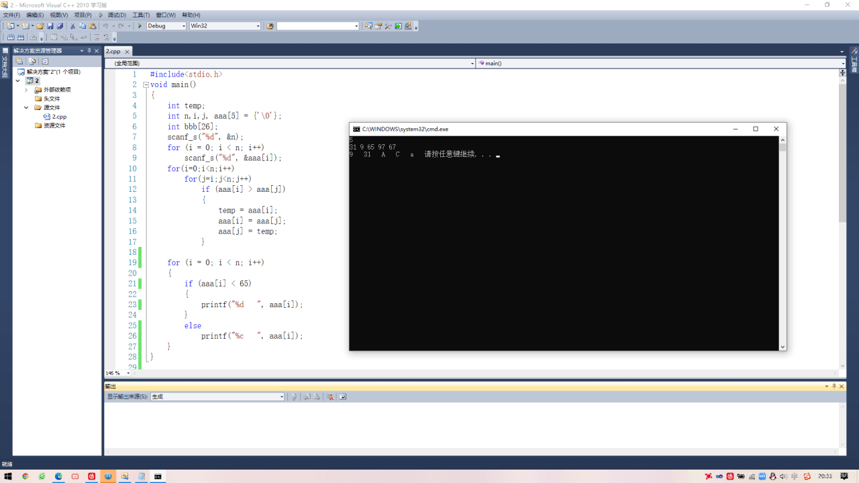This screenshot has width=859, height=483.
Task: Click the Add New Item toolbar icon
Action: pyautogui.click(x=26, y=26)
